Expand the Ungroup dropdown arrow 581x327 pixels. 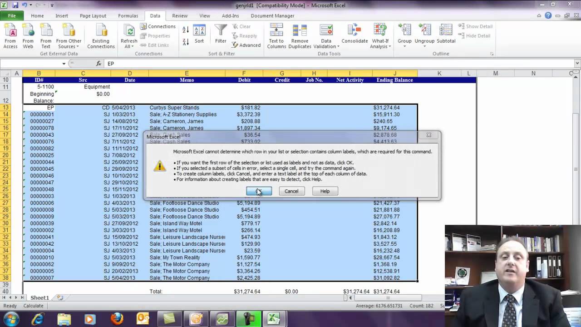424,47
